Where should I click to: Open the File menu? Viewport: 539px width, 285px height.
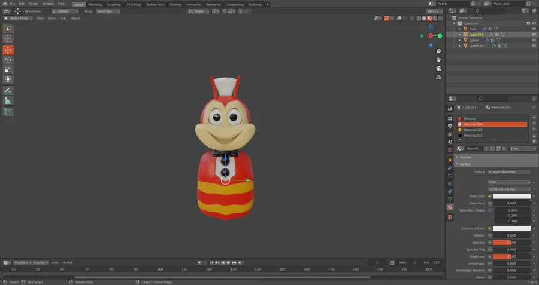coord(12,4)
